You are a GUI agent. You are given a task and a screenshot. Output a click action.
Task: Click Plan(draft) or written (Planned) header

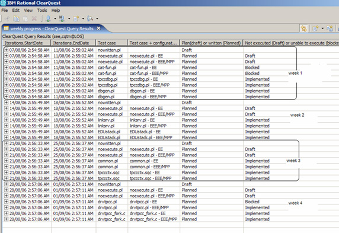click(211, 43)
